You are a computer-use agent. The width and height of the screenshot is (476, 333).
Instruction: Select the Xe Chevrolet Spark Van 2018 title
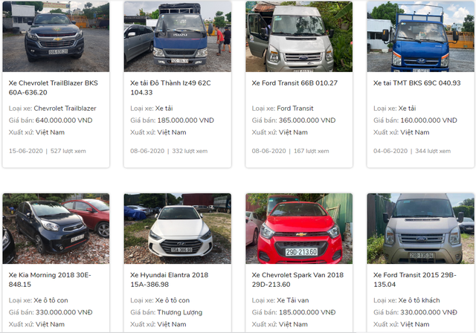tap(297, 279)
